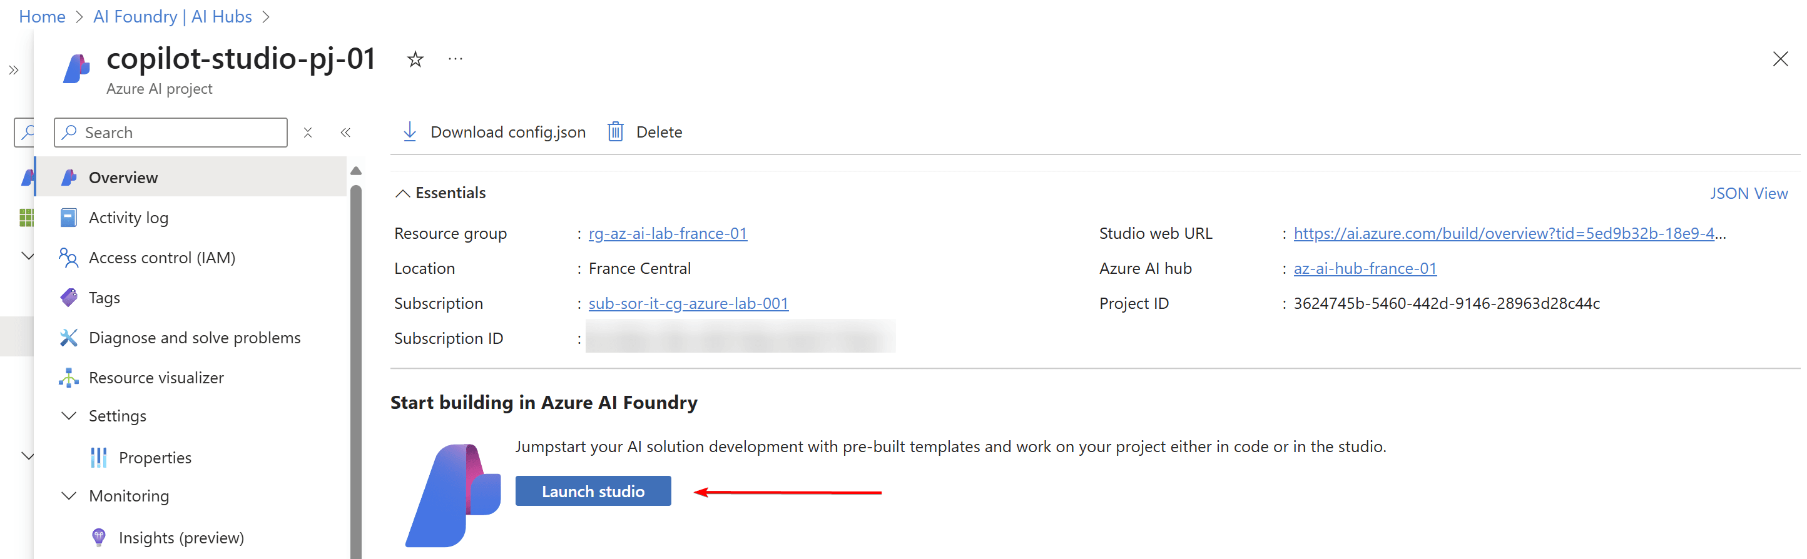1807x559 pixels.
Task: Go to AI Foundry | AI Hubs breadcrumb
Action: pos(173,16)
